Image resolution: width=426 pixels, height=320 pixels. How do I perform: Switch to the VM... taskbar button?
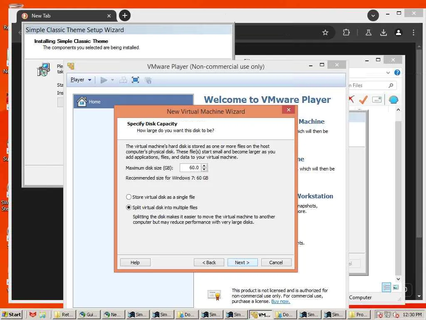click(x=260, y=315)
